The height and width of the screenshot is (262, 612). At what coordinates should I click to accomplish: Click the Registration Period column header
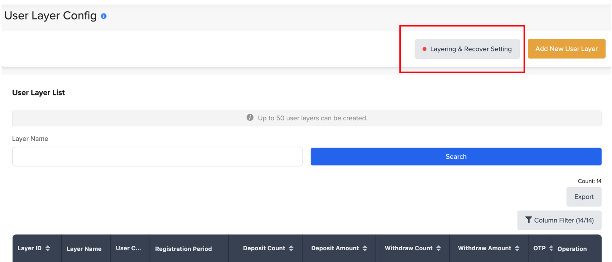(x=183, y=249)
